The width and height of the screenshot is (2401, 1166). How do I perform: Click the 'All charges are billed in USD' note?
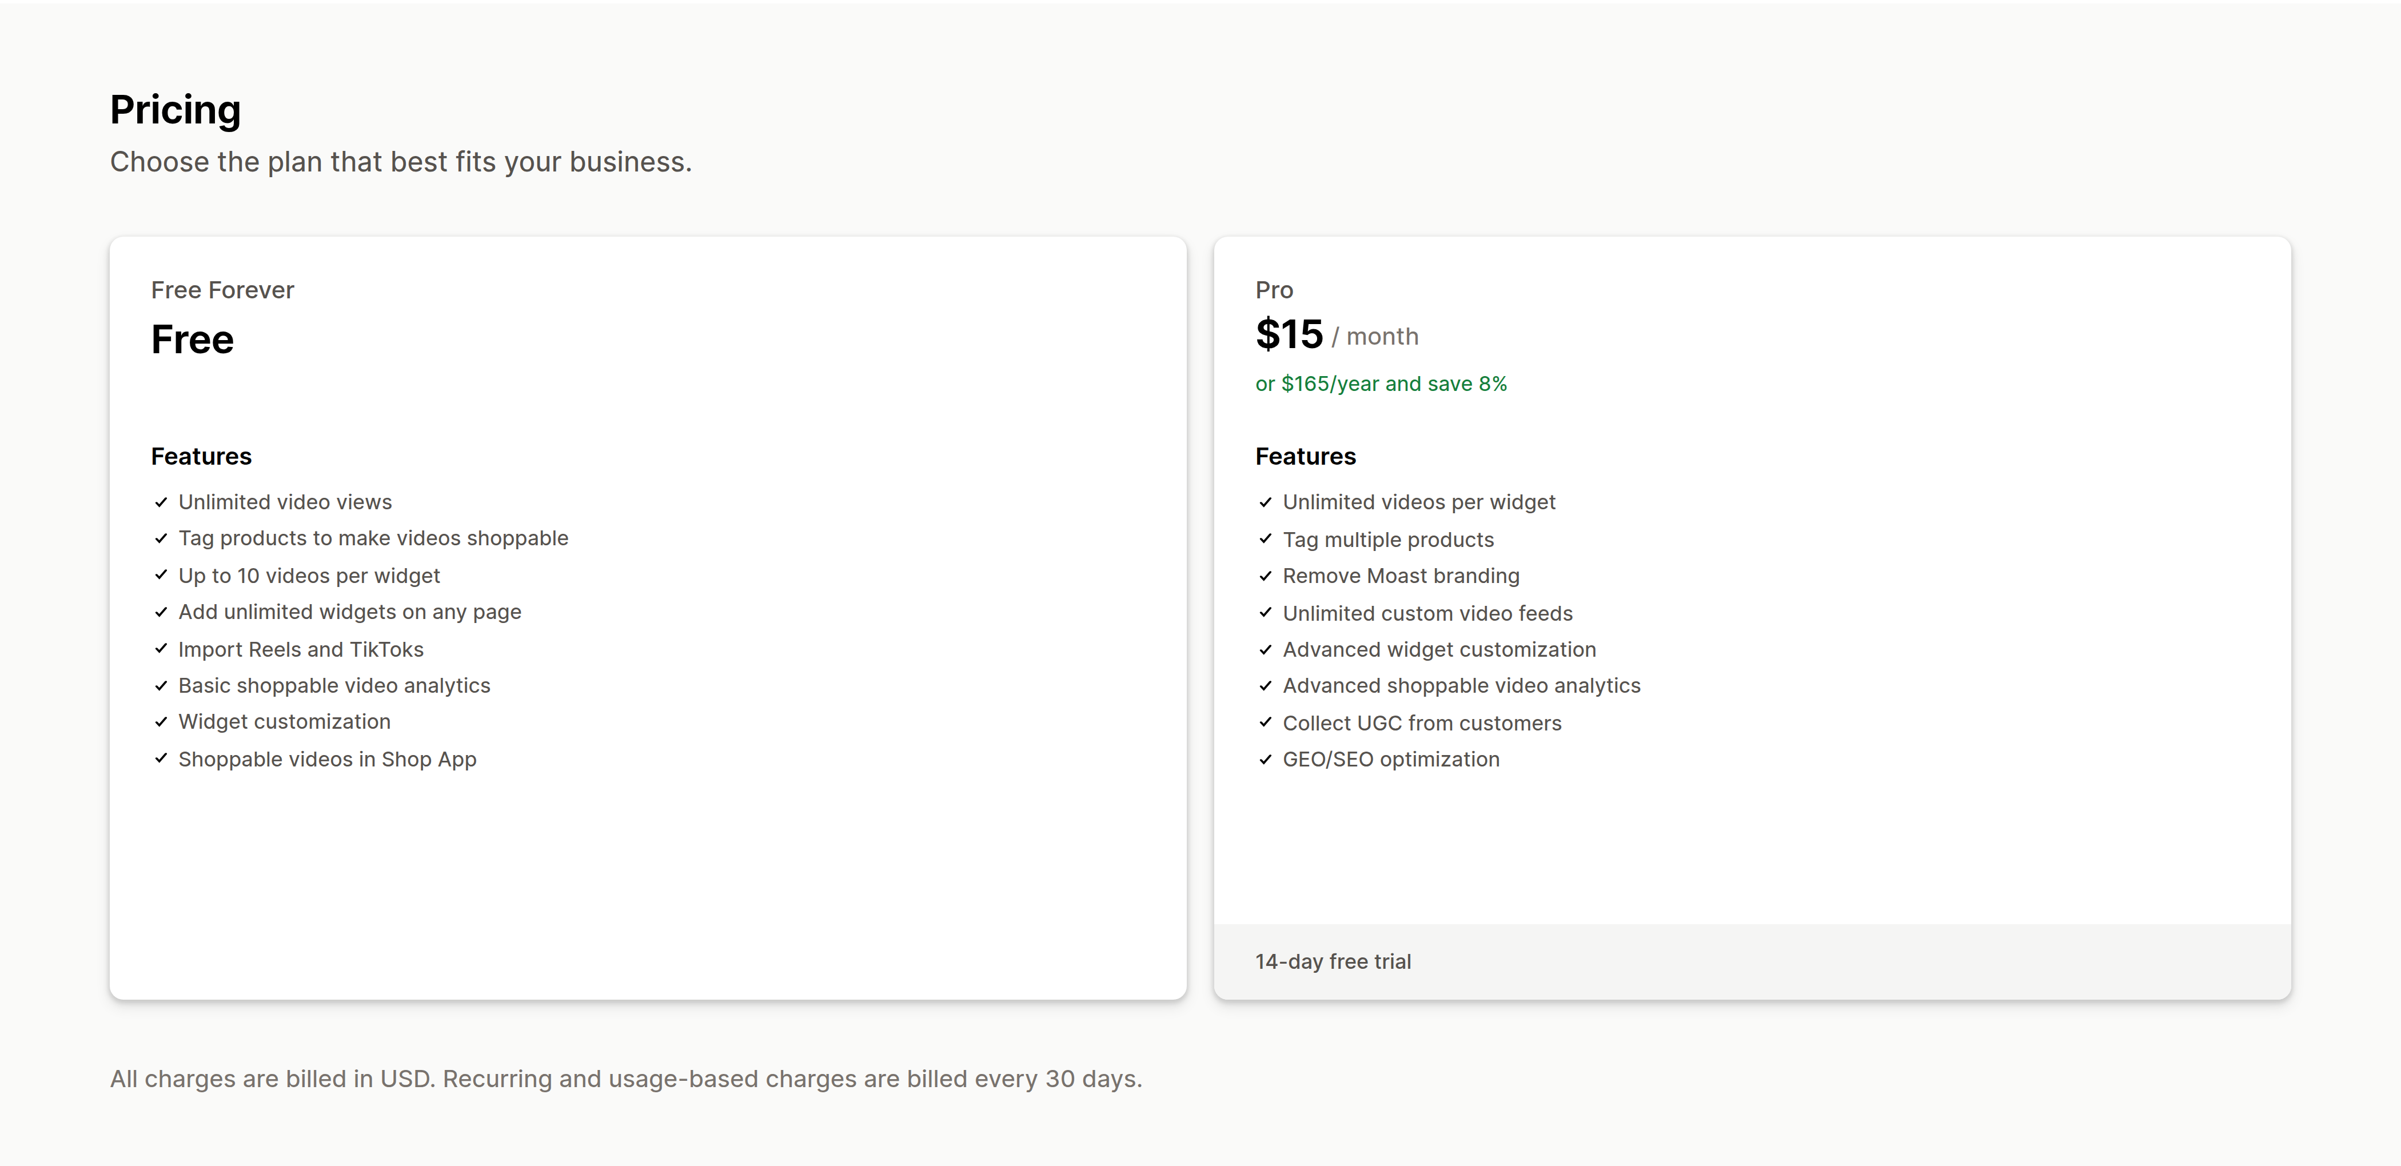click(x=627, y=1079)
